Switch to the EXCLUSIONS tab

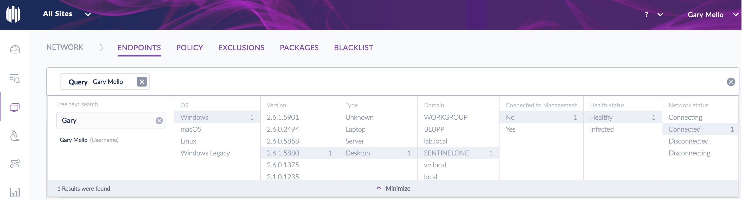click(x=241, y=48)
